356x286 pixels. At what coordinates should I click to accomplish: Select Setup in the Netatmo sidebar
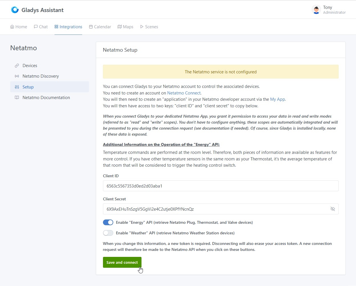(x=28, y=87)
